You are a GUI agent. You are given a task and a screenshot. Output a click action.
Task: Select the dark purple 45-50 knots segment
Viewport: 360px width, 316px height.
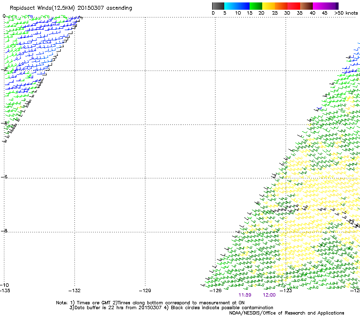click(332, 6)
